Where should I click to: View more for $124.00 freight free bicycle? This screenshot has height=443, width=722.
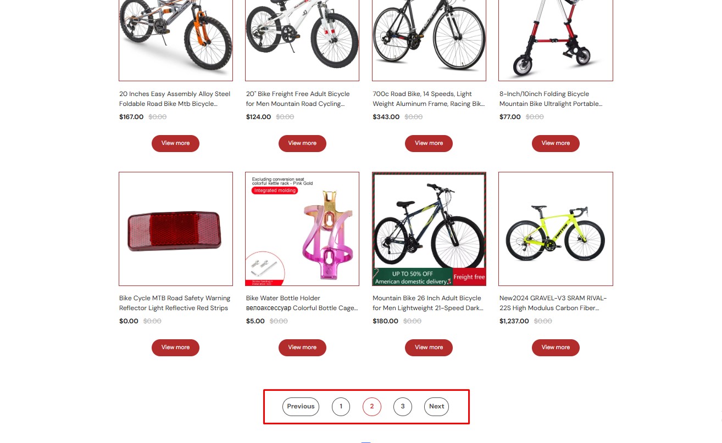[302, 143]
